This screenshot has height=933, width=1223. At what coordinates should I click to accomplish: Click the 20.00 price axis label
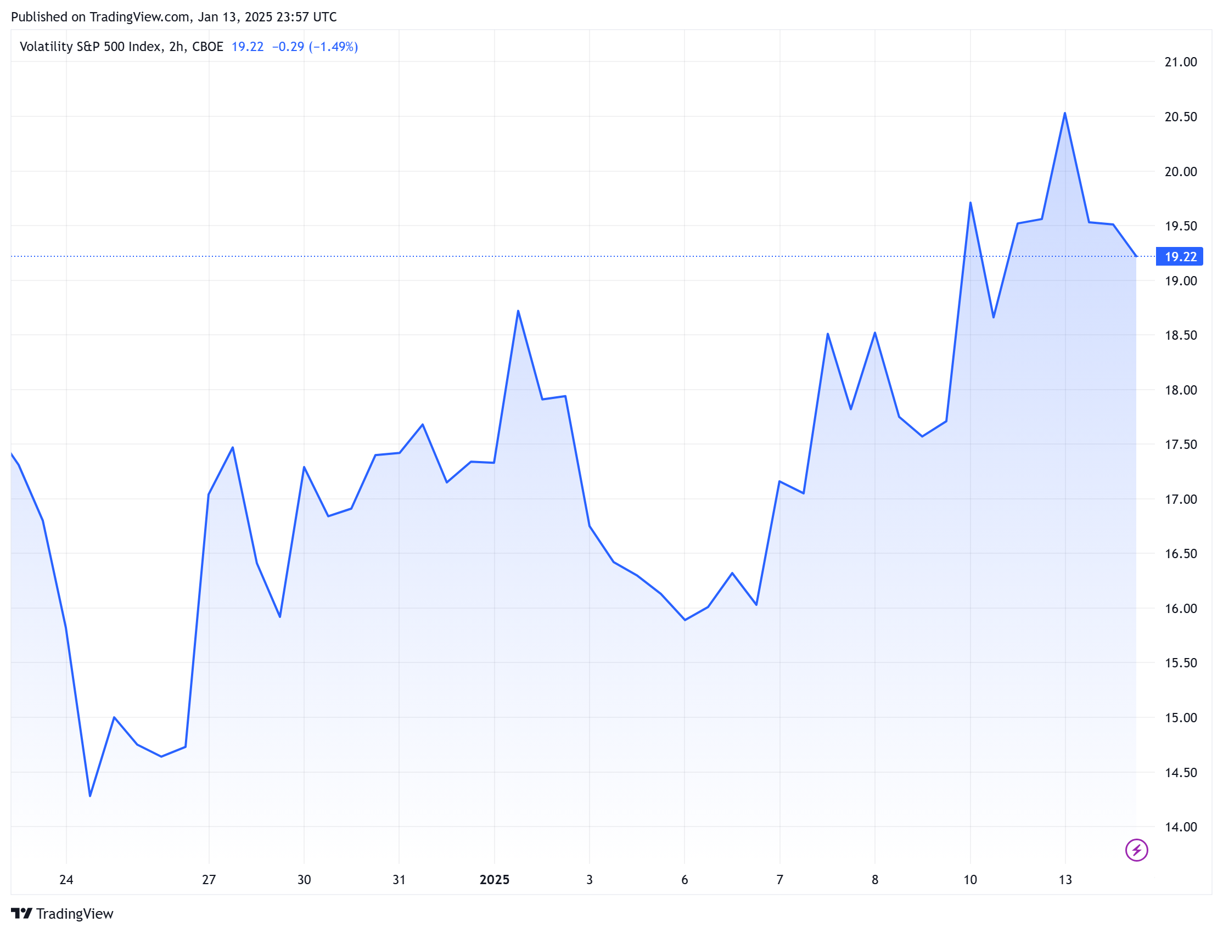pyautogui.click(x=1181, y=172)
